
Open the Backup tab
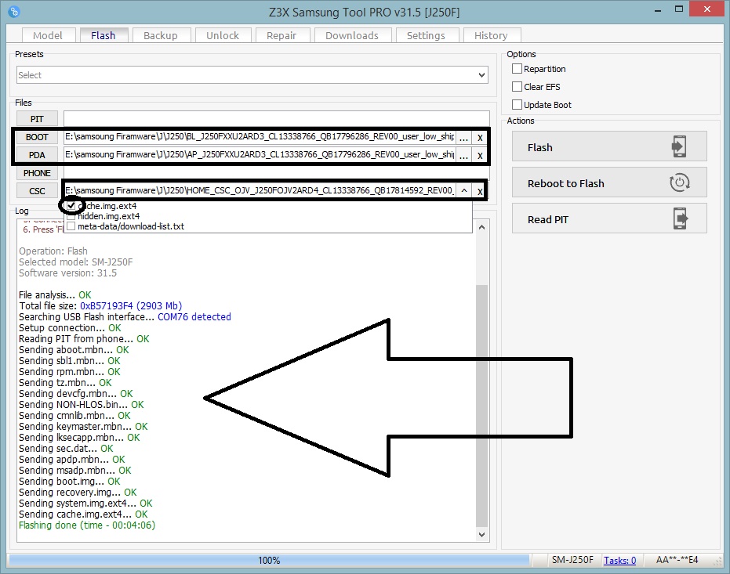point(161,35)
